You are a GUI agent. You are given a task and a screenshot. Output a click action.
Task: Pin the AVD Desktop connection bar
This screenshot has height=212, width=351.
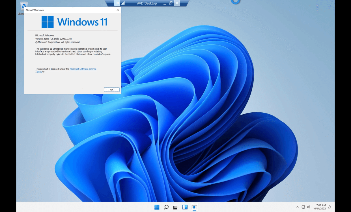tap(117, 3)
